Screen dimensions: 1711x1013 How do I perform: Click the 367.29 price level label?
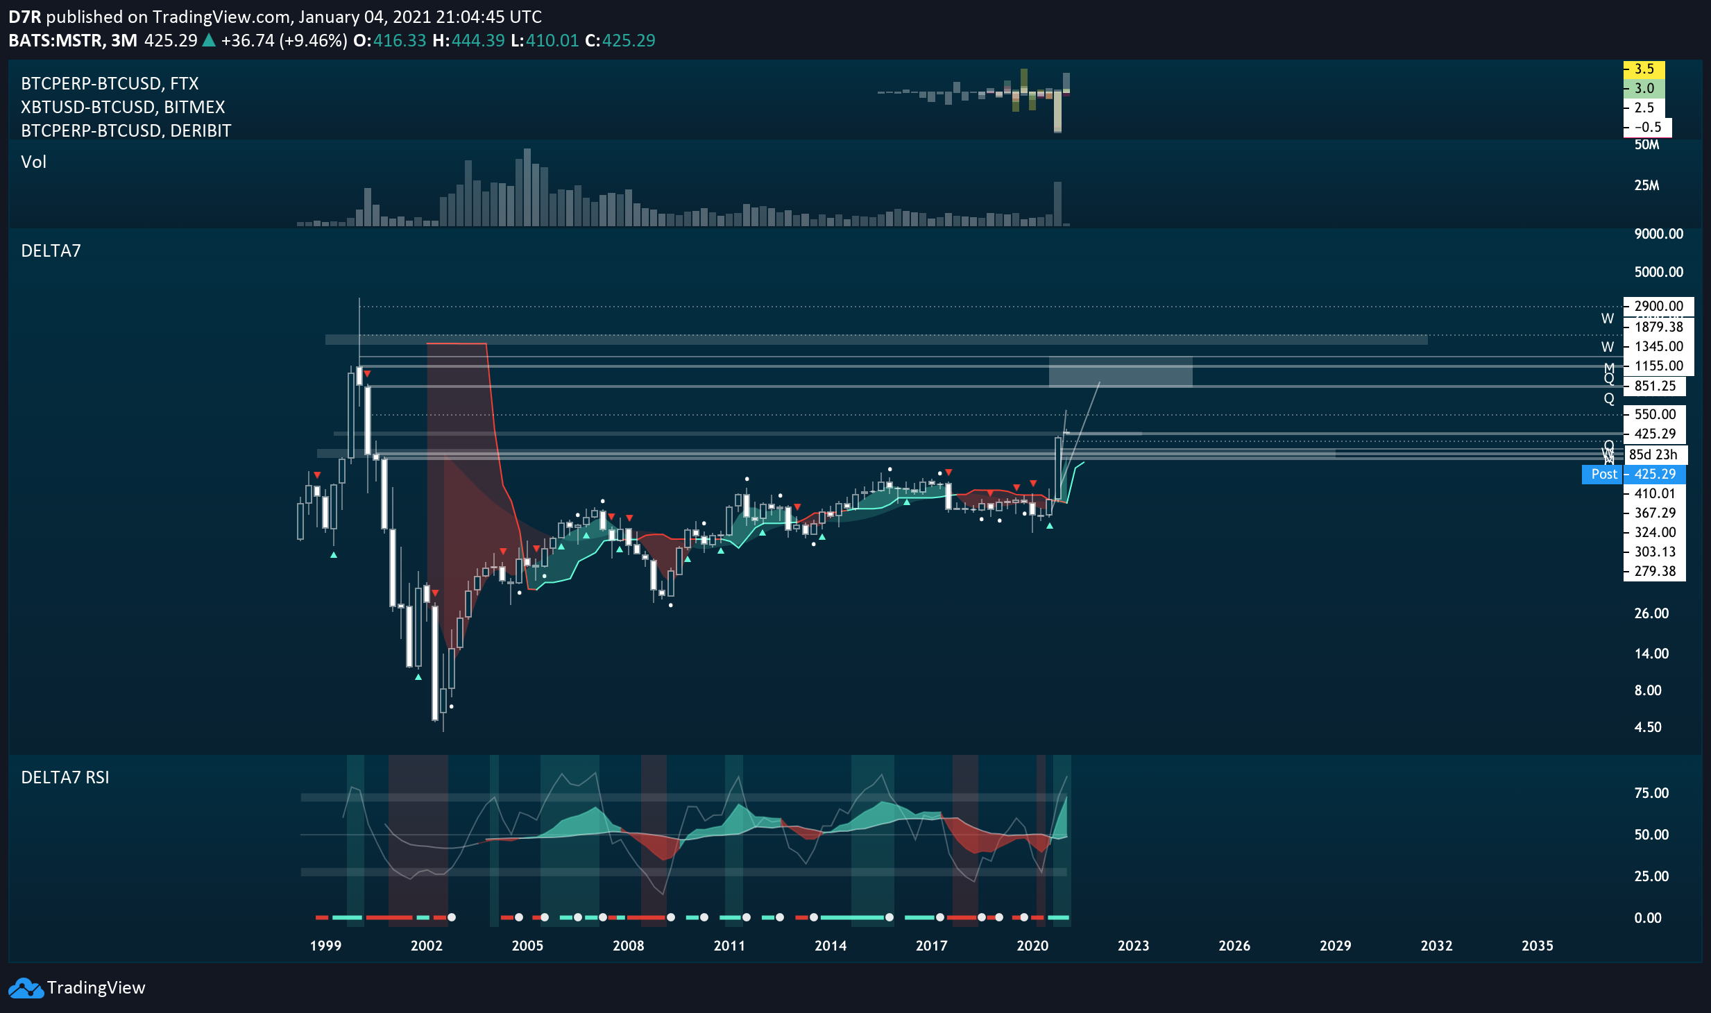[1655, 513]
